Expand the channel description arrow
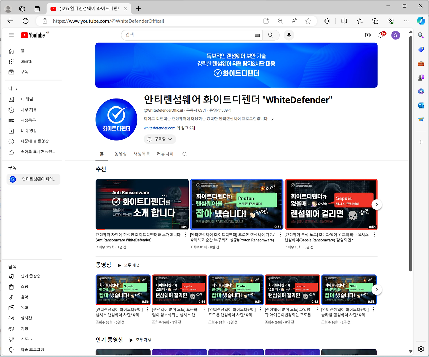 [272, 119]
